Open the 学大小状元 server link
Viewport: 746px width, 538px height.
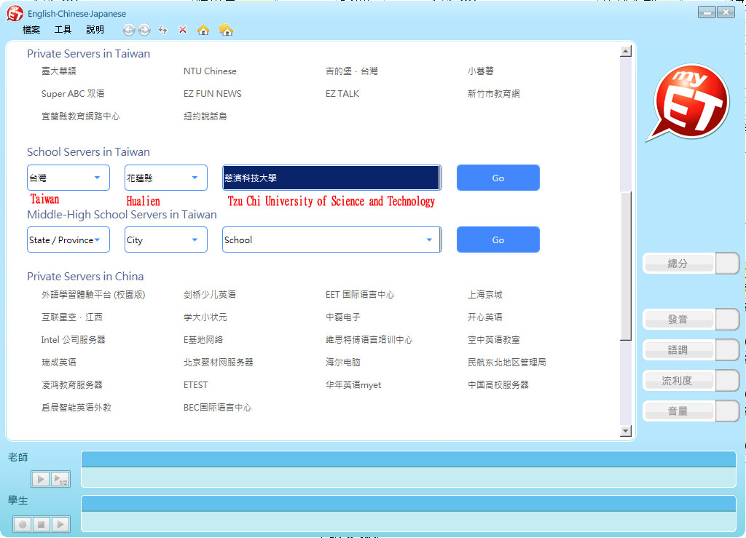tap(205, 317)
